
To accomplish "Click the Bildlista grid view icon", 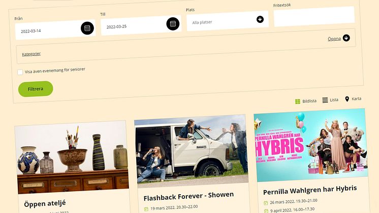I will [298, 101].
